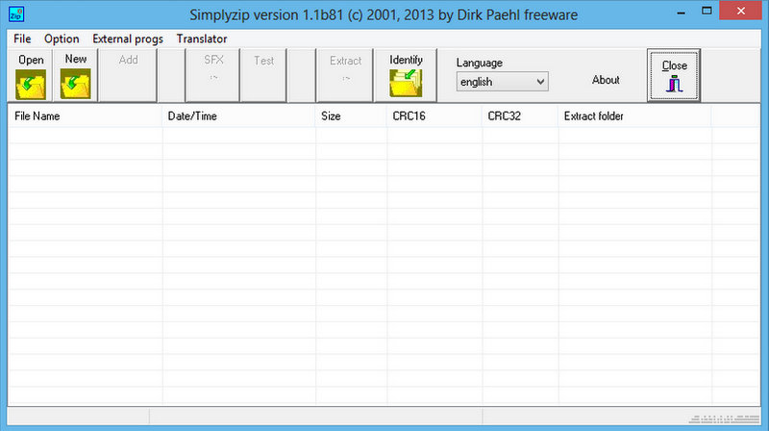
Task: Click the disabled Add toolbar button
Action: tap(128, 75)
